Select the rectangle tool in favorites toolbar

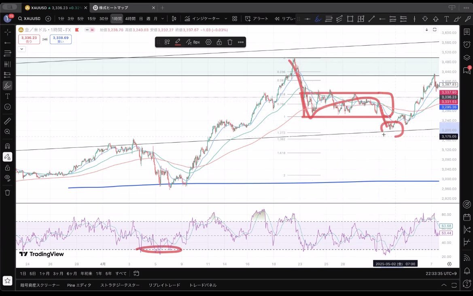350,19
